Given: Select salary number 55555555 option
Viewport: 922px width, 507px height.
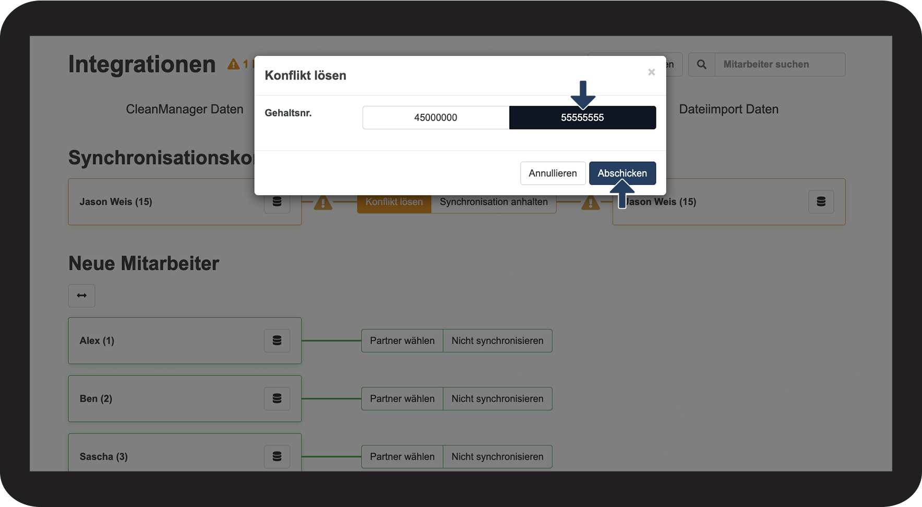Looking at the screenshot, I should click(x=582, y=117).
